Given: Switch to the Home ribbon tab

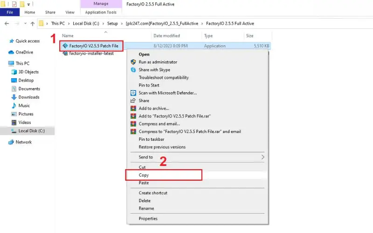Looking at the screenshot, I should click(30, 12).
